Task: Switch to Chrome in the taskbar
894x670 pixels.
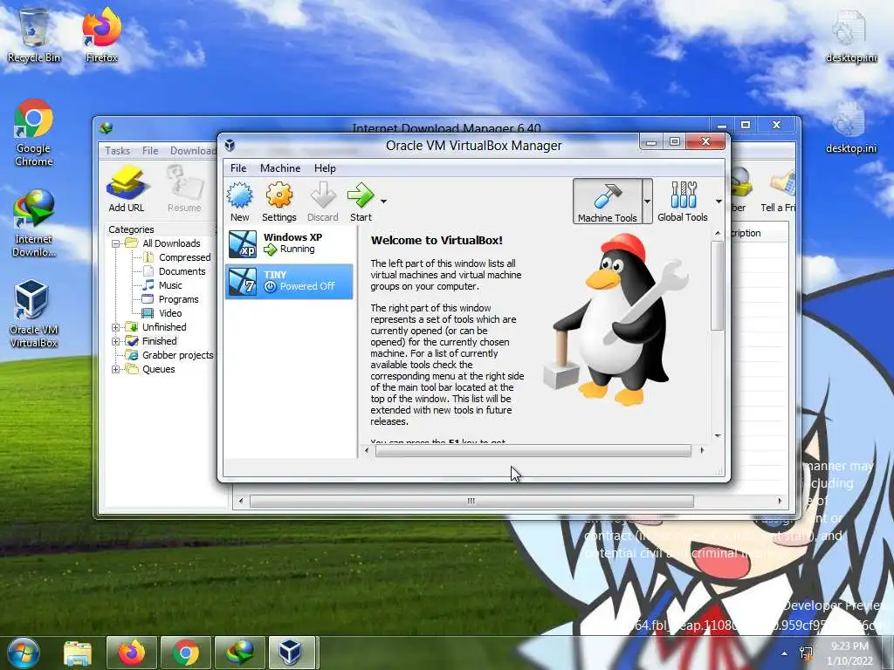Action: 186,653
